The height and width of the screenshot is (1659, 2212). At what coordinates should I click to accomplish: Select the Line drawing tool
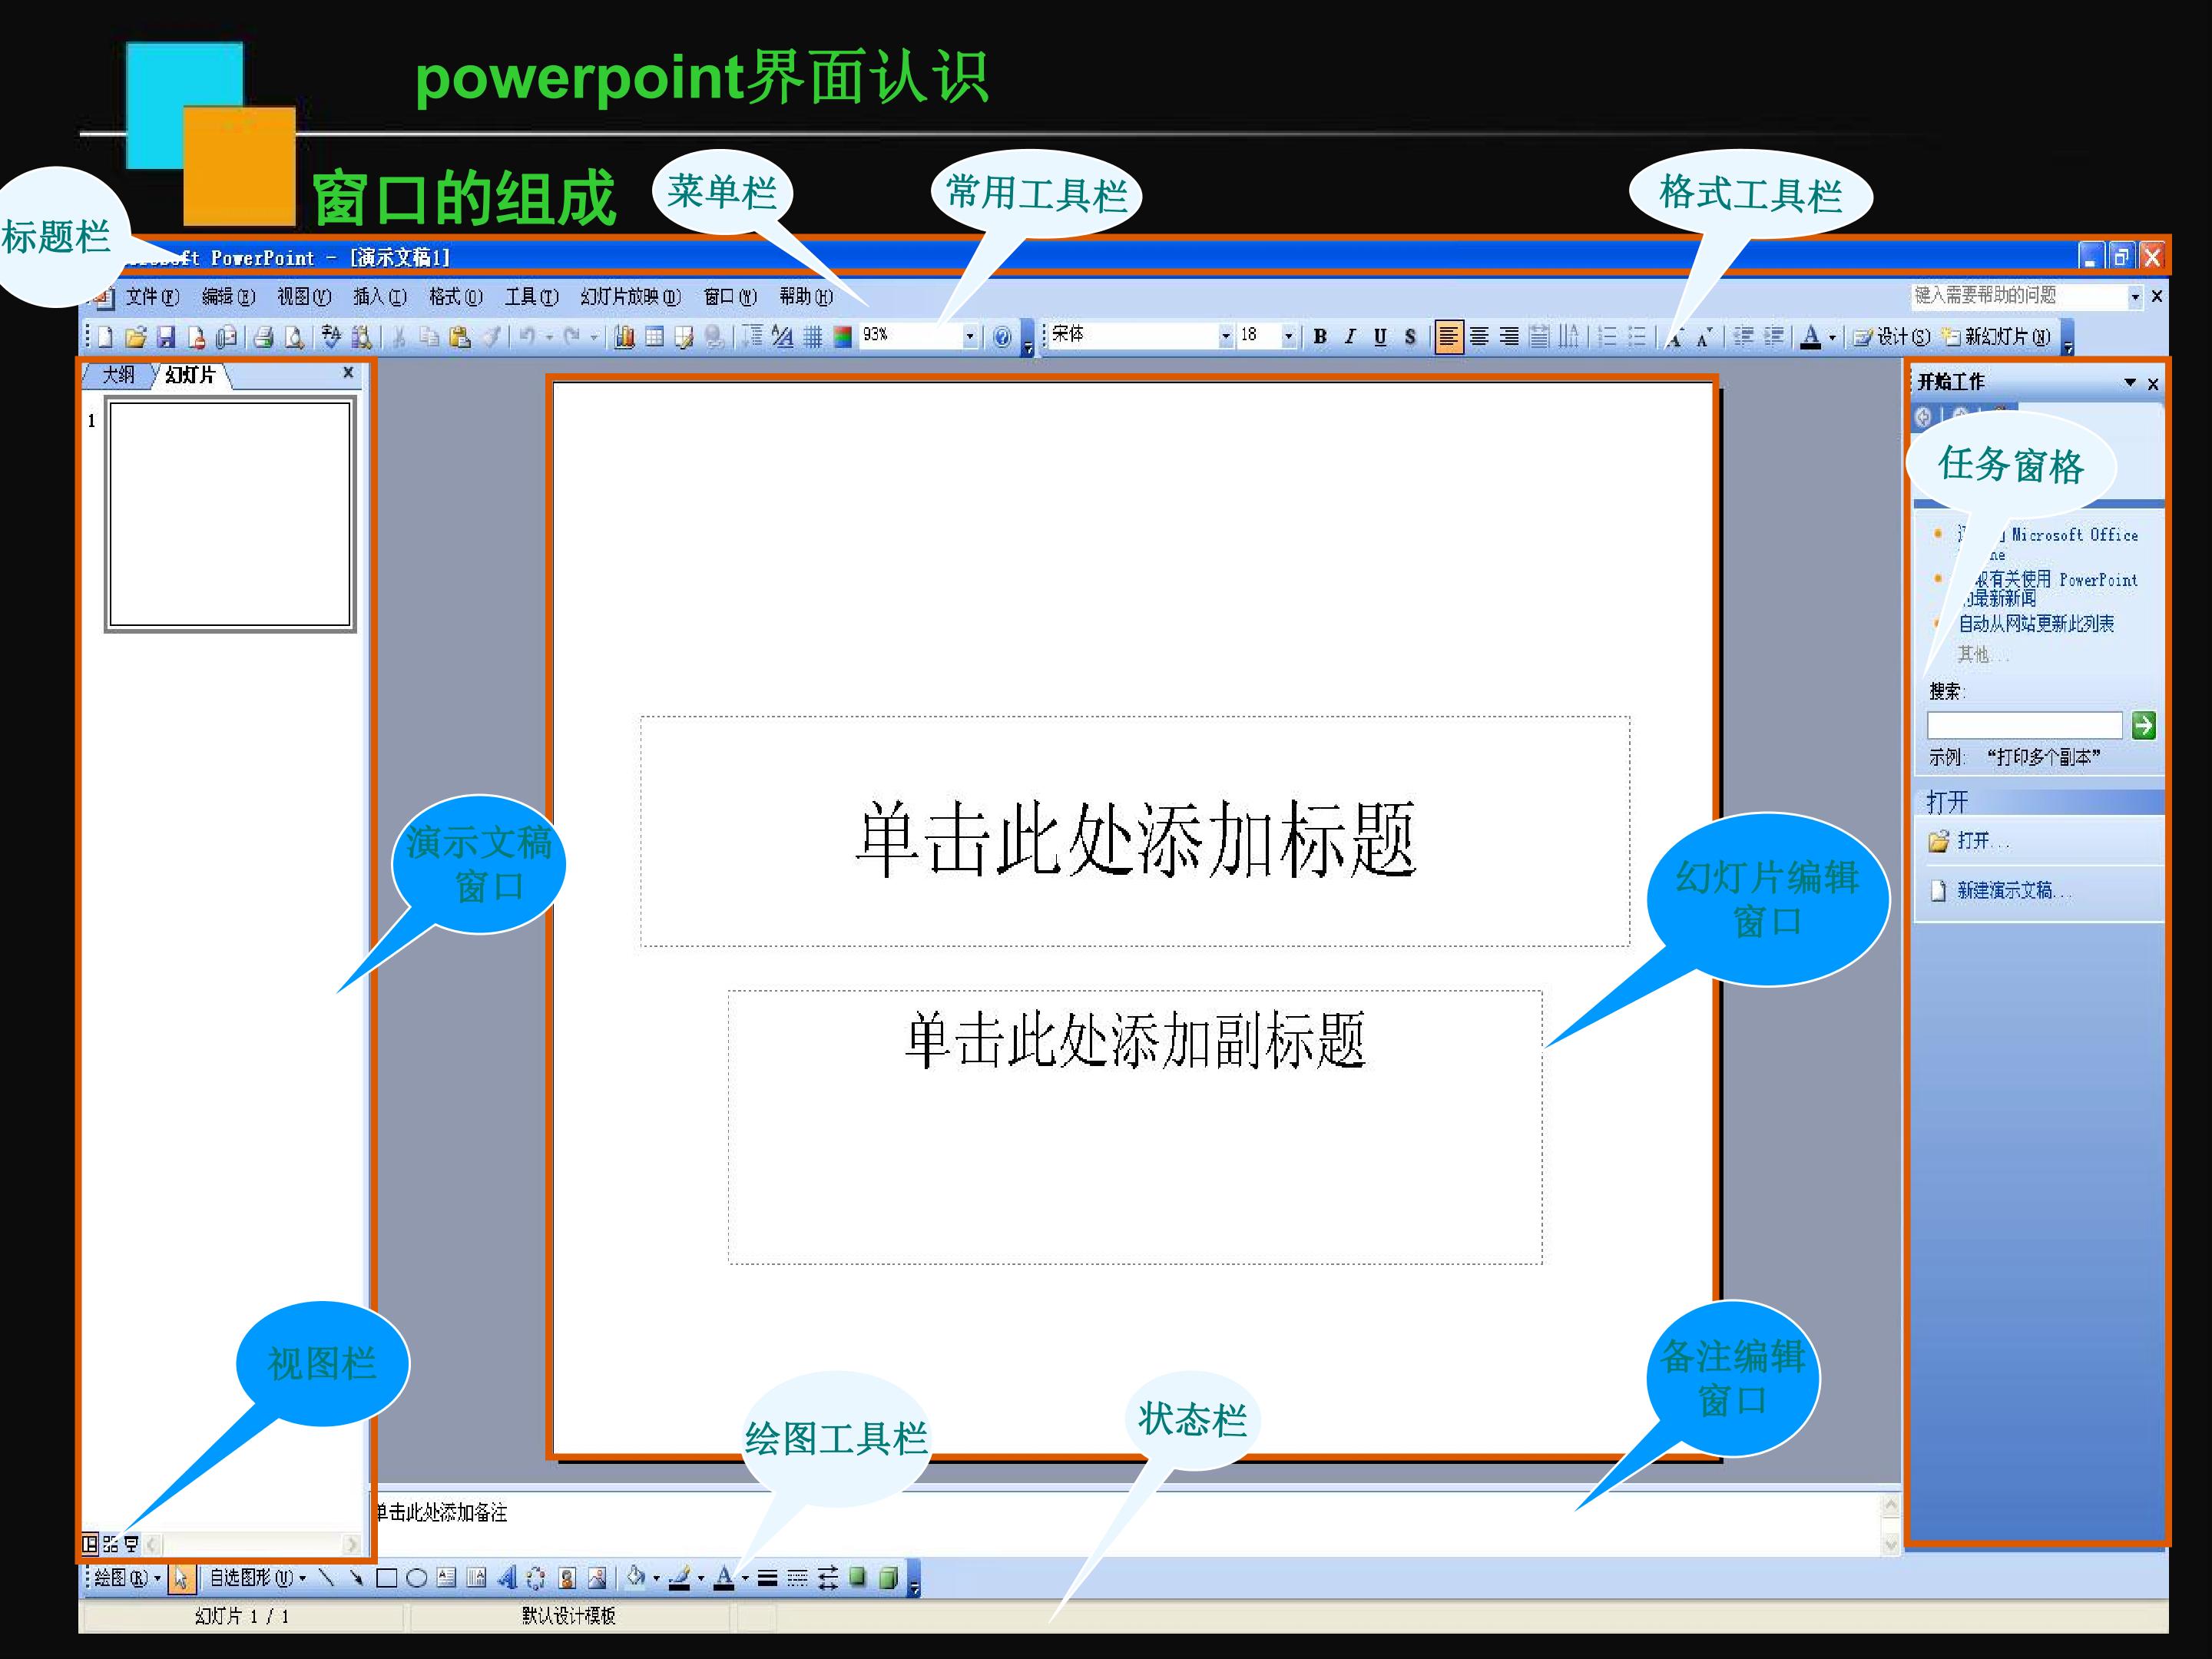(326, 1578)
